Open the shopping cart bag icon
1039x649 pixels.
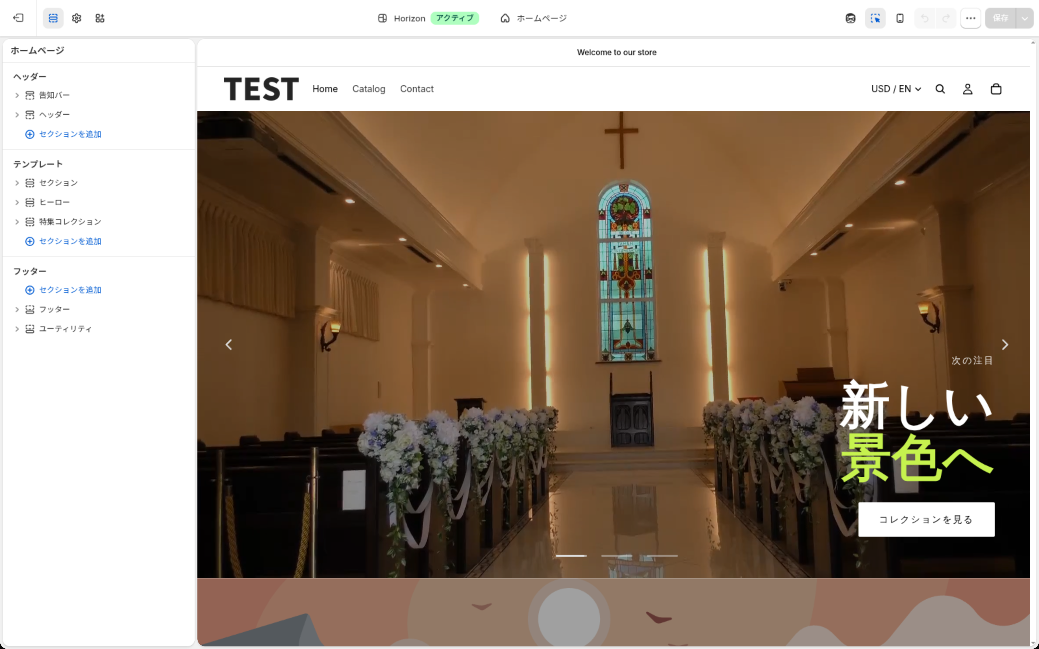(x=996, y=89)
